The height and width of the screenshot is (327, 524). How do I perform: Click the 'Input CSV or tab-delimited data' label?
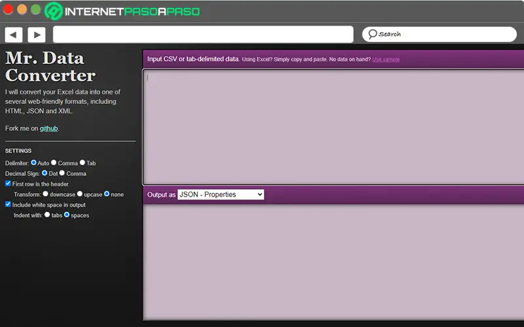[193, 59]
